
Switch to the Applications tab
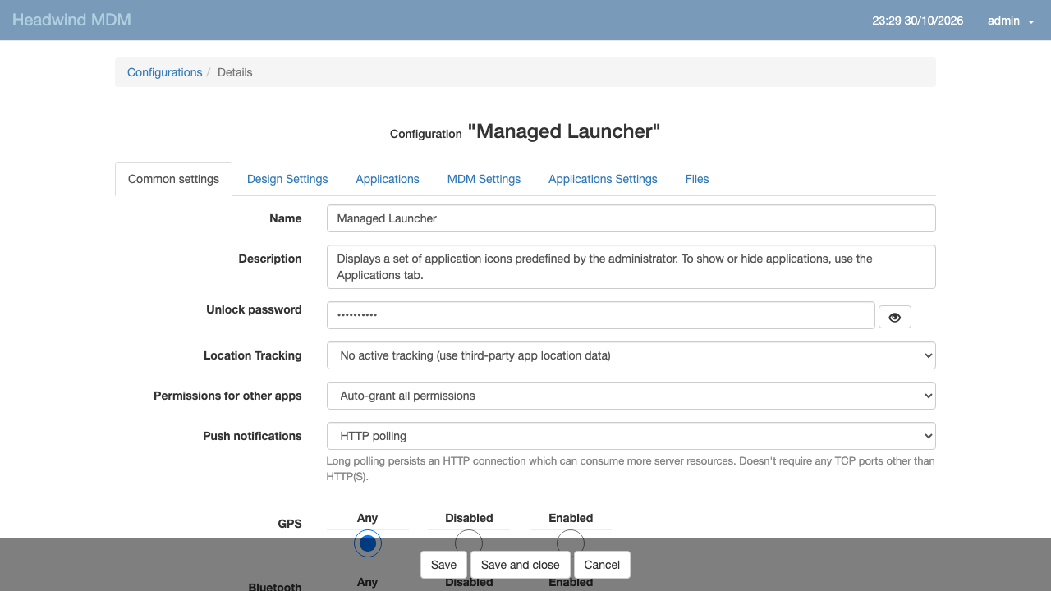pyautogui.click(x=388, y=179)
